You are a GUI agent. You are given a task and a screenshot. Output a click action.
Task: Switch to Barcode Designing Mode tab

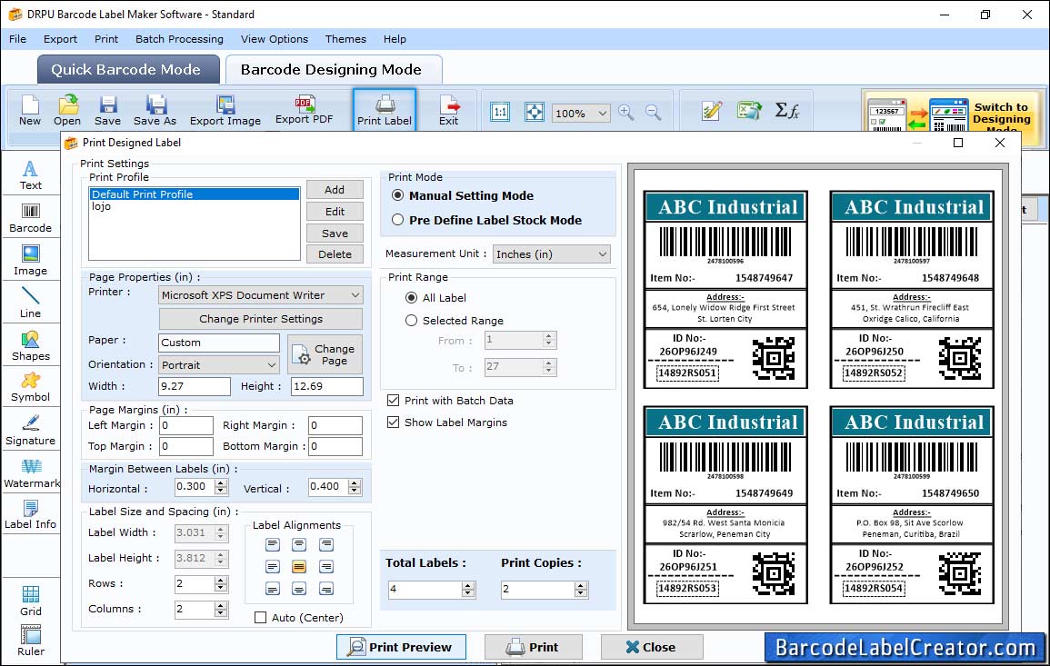pyautogui.click(x=334, y=70)
